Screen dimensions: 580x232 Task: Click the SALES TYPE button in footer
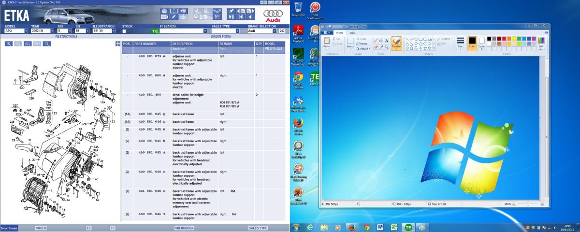258,228
